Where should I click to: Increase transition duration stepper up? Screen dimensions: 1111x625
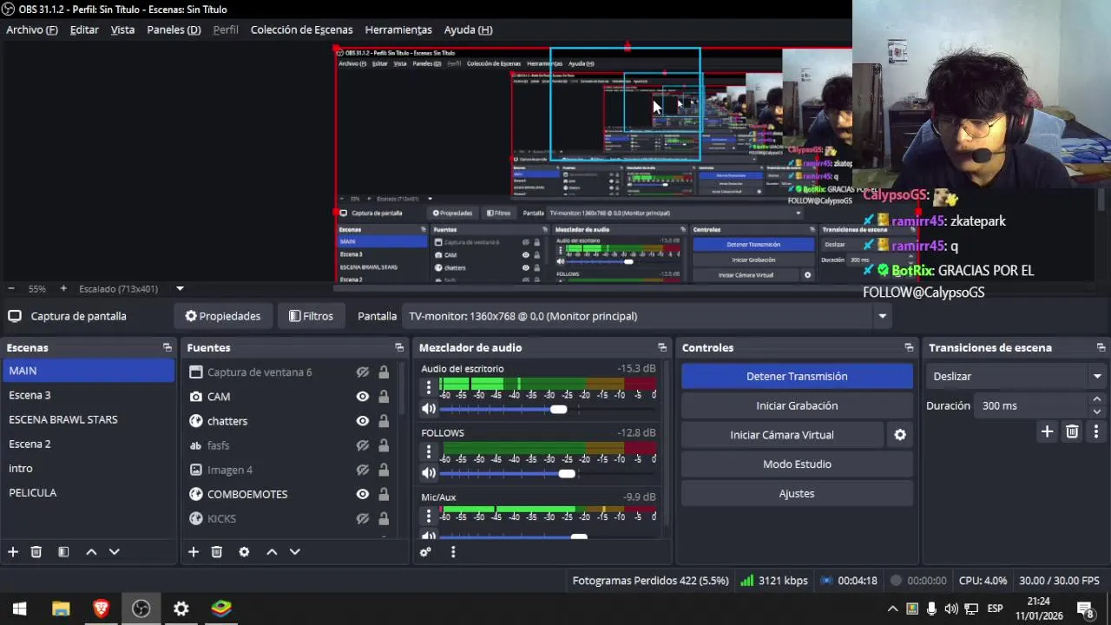tap(1097, 399)
